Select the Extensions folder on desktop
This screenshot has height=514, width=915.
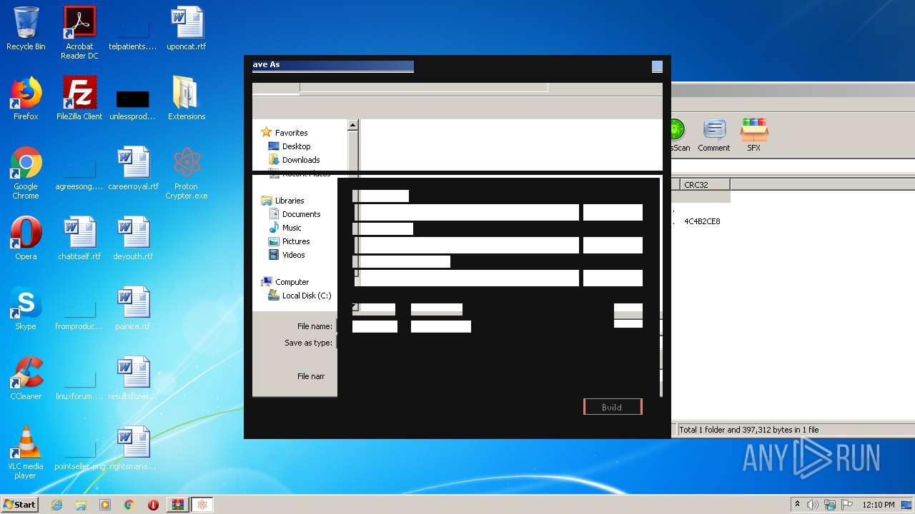[187, 99]
